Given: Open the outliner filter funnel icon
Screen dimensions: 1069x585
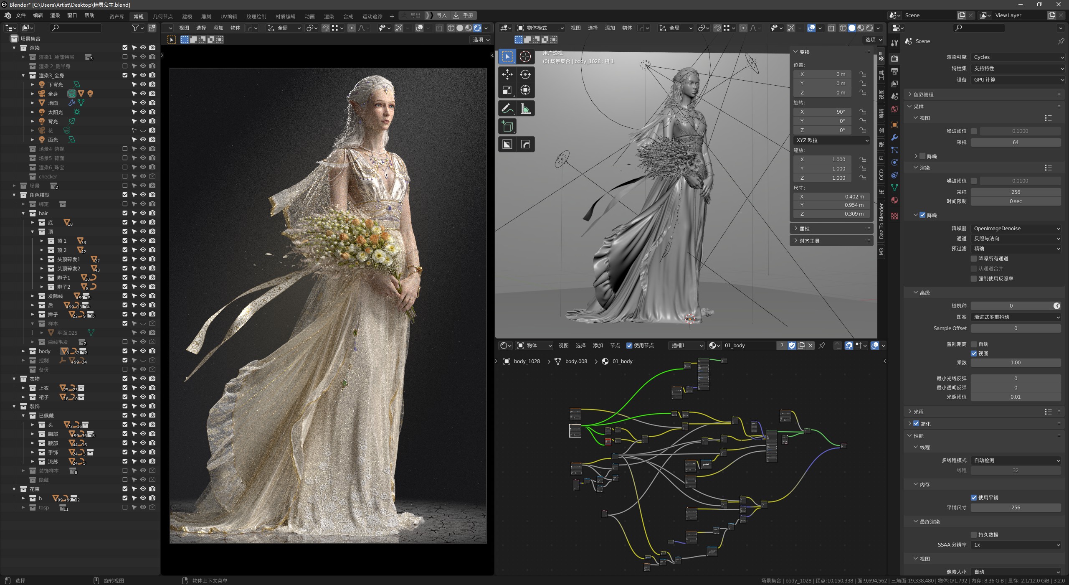Looking at the screenshot, I should point(135,28).
